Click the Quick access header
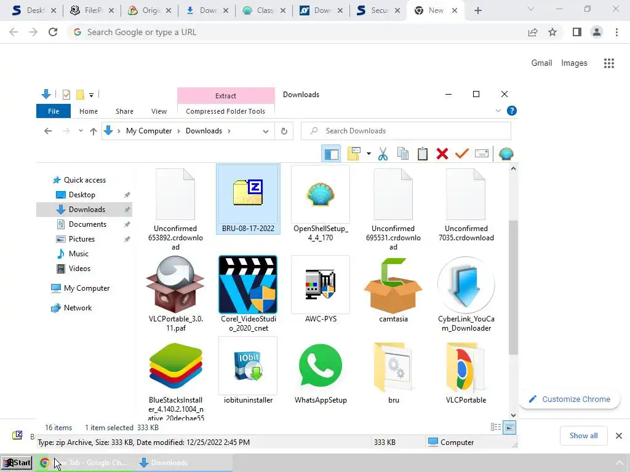Image resolution: width=630 pixels, height=472 pixels. [x=84, y=180]
